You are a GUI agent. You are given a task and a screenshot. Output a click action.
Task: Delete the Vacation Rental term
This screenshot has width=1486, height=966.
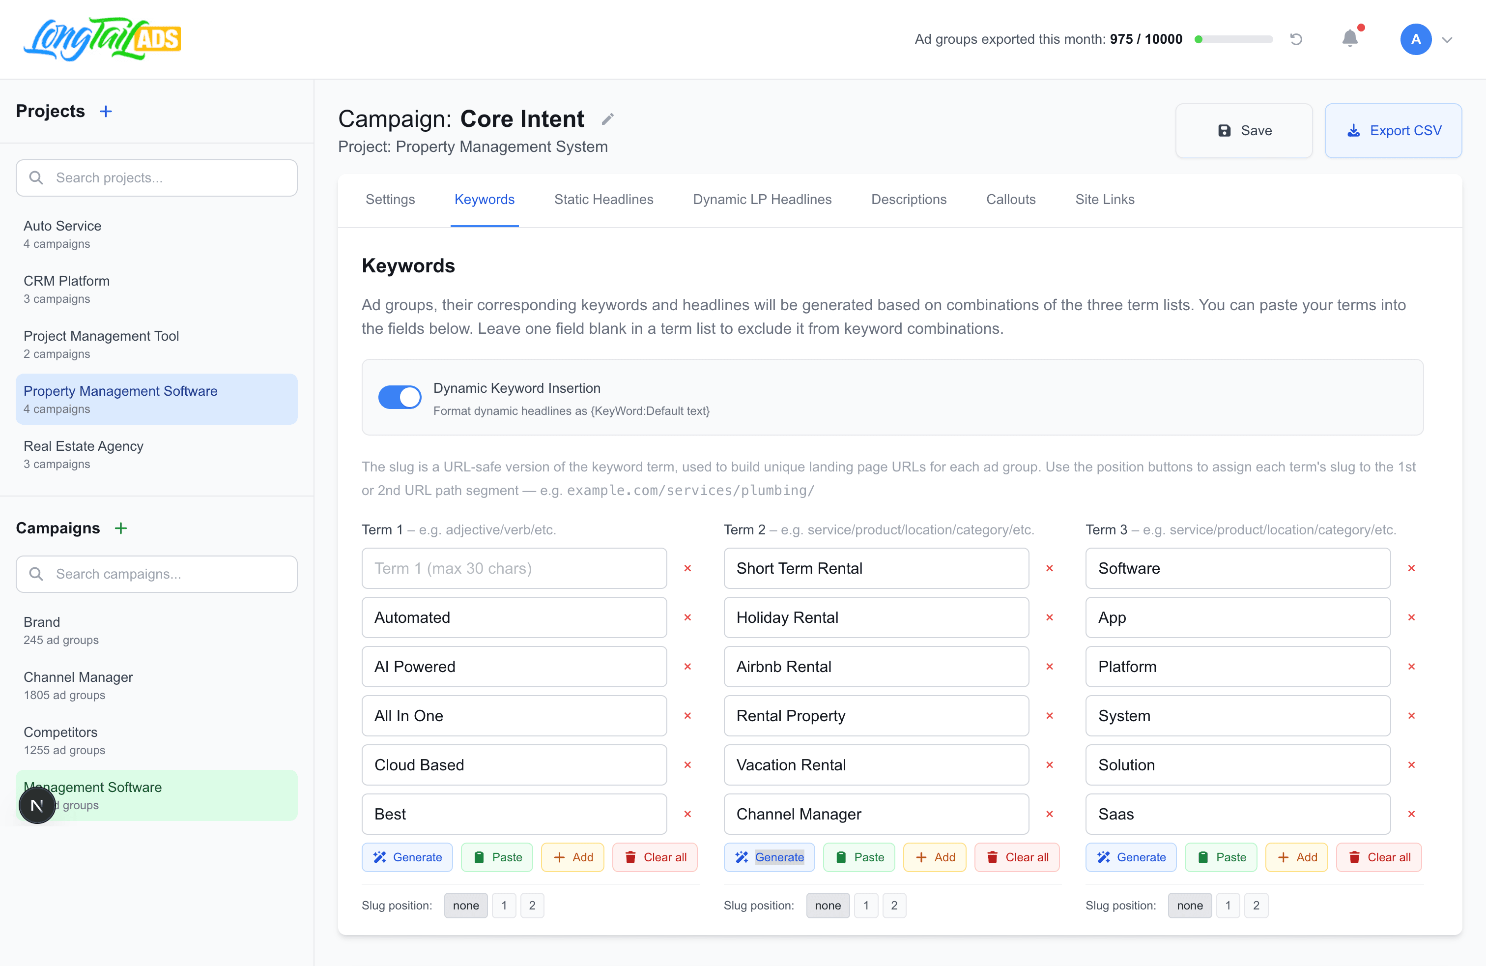1050,765
